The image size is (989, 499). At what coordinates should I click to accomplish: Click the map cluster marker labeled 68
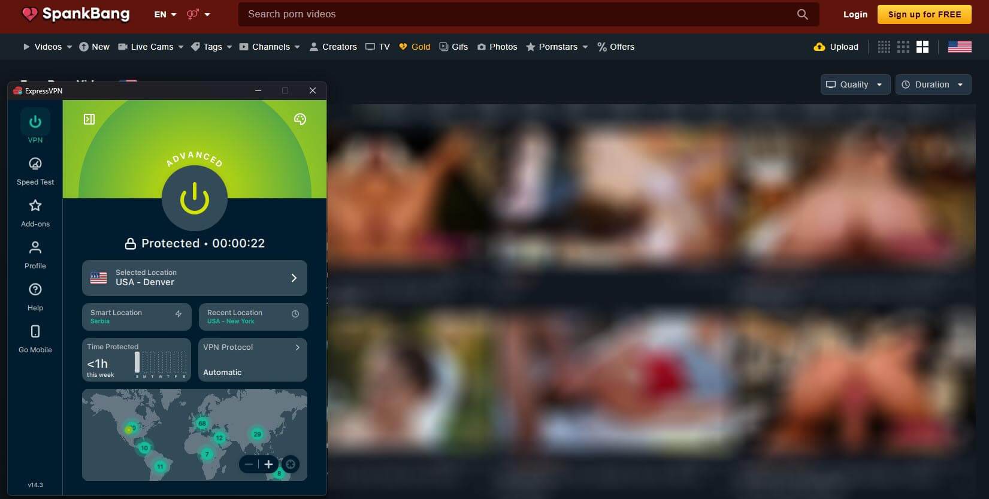click(x=202, y=424)
